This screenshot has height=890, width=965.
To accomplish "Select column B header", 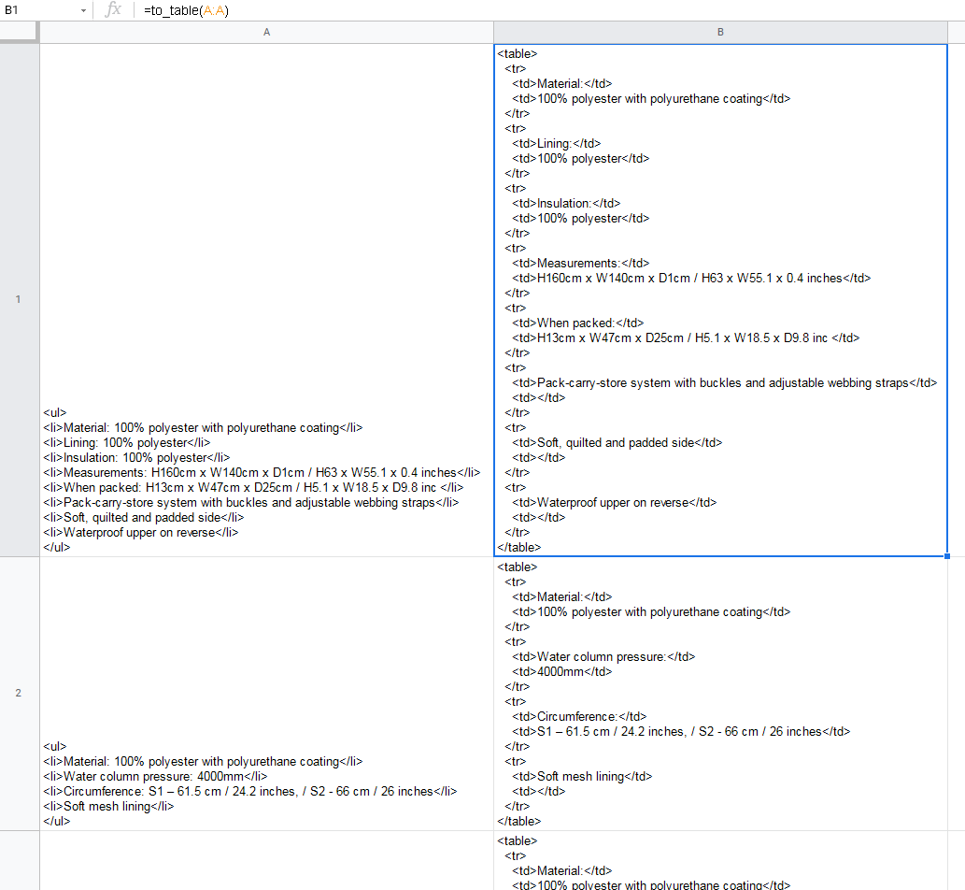I will 720,32.
